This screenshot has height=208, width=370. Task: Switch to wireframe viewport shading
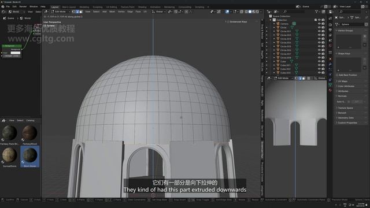tap(246, 12)
